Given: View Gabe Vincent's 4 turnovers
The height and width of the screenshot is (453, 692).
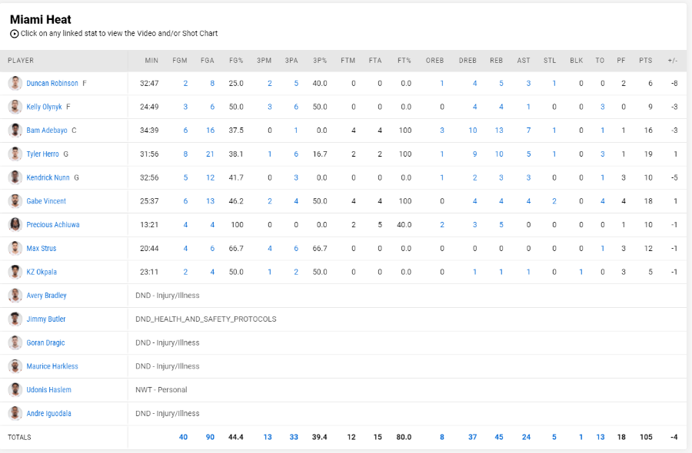Looking at the screenshot, I should coord(602,201).
